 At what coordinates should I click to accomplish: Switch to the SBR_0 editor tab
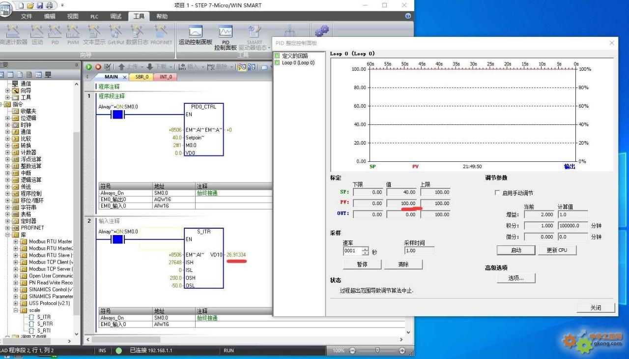[x=141, y=77]
